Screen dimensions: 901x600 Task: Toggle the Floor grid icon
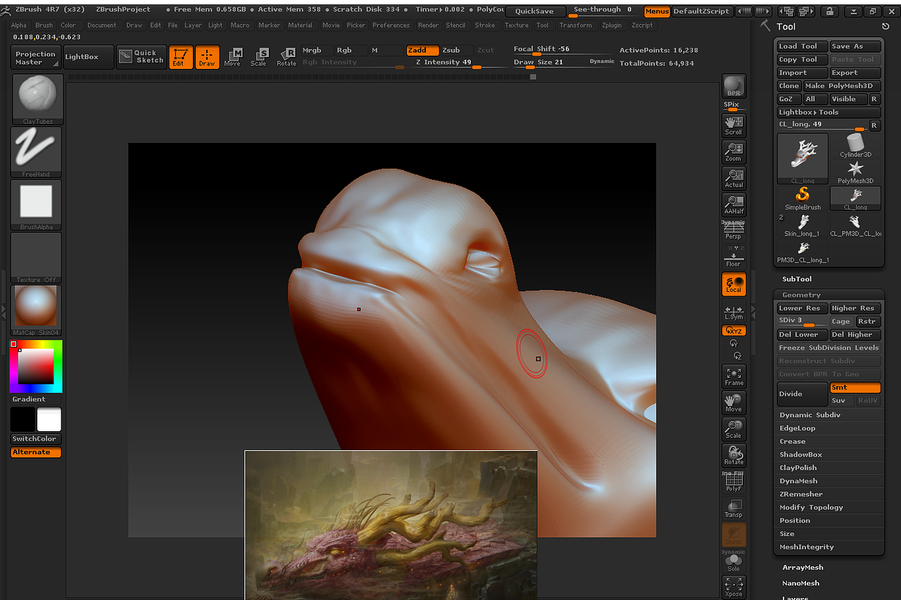point(733,256)
